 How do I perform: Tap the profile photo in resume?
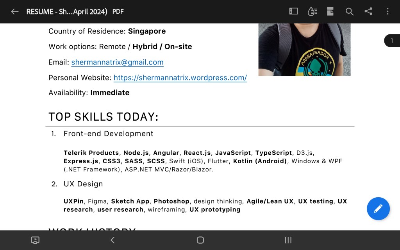click(x=304, y=49)
